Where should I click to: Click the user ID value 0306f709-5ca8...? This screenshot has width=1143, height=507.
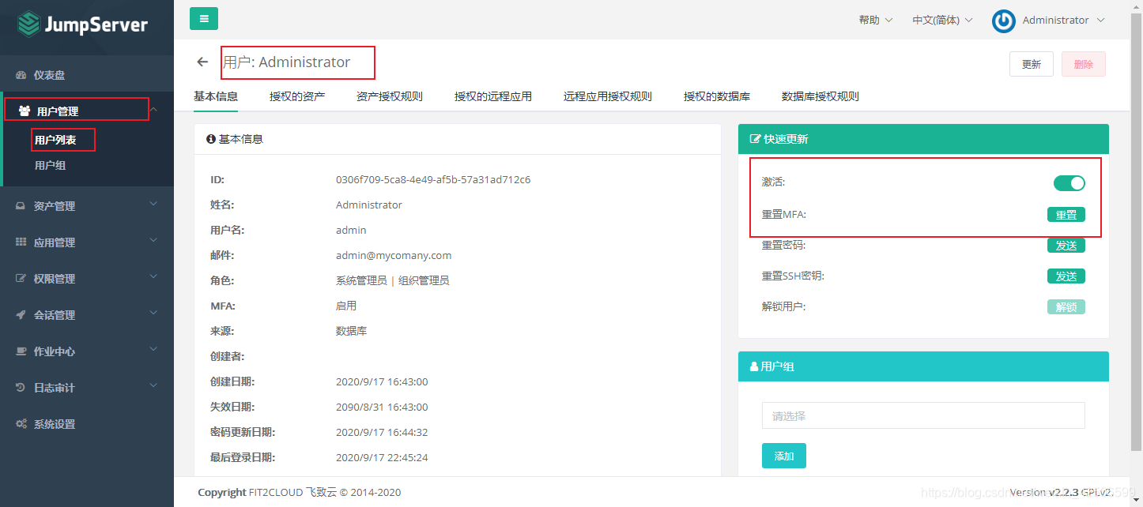[x=433, y=180]
